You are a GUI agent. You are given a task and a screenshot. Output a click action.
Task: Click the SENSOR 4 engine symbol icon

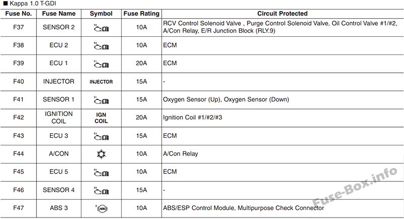click(x=102, y=191)
